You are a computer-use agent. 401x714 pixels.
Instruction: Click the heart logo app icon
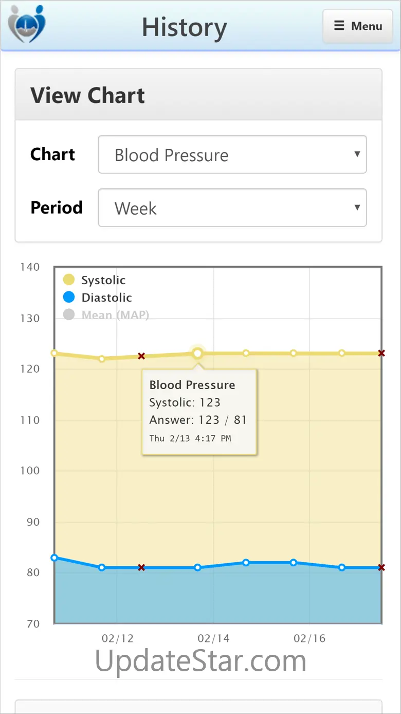(x=26, y=24)
